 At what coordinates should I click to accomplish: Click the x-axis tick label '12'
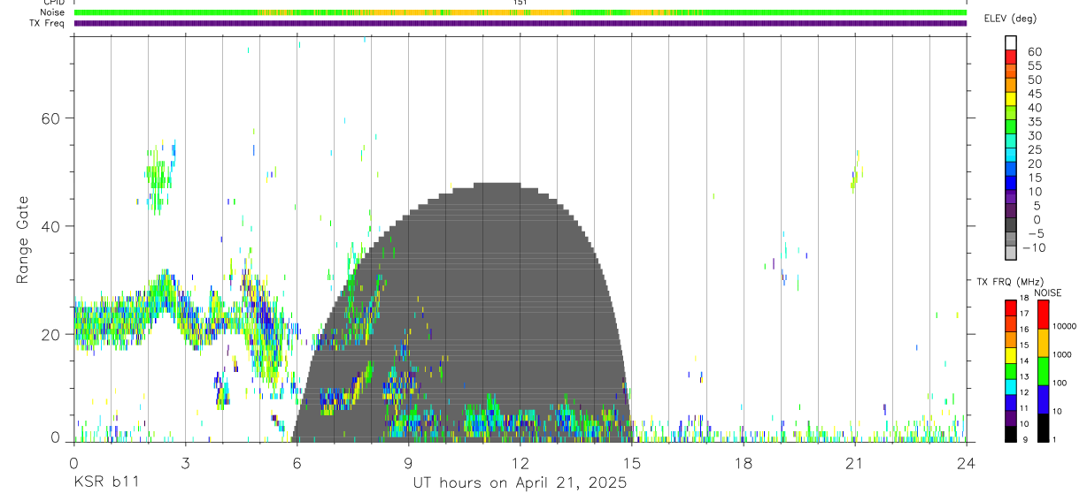coord(520,462)
